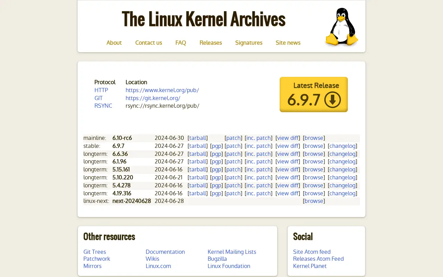Open https://www.kernel.org/pub/ location link
Viewport: 443px width, 277px height.
pyautogui.click(x=162, y=90)
